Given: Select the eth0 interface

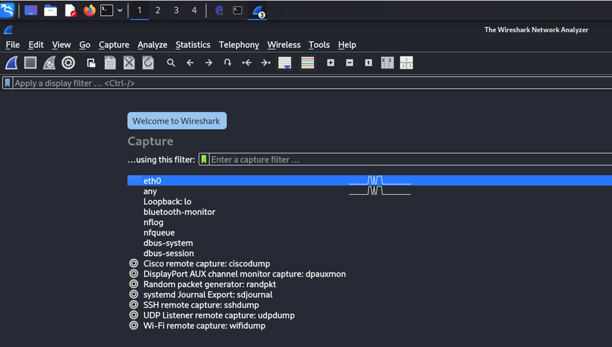Looking at the screenshot, I should pos(369,180).
